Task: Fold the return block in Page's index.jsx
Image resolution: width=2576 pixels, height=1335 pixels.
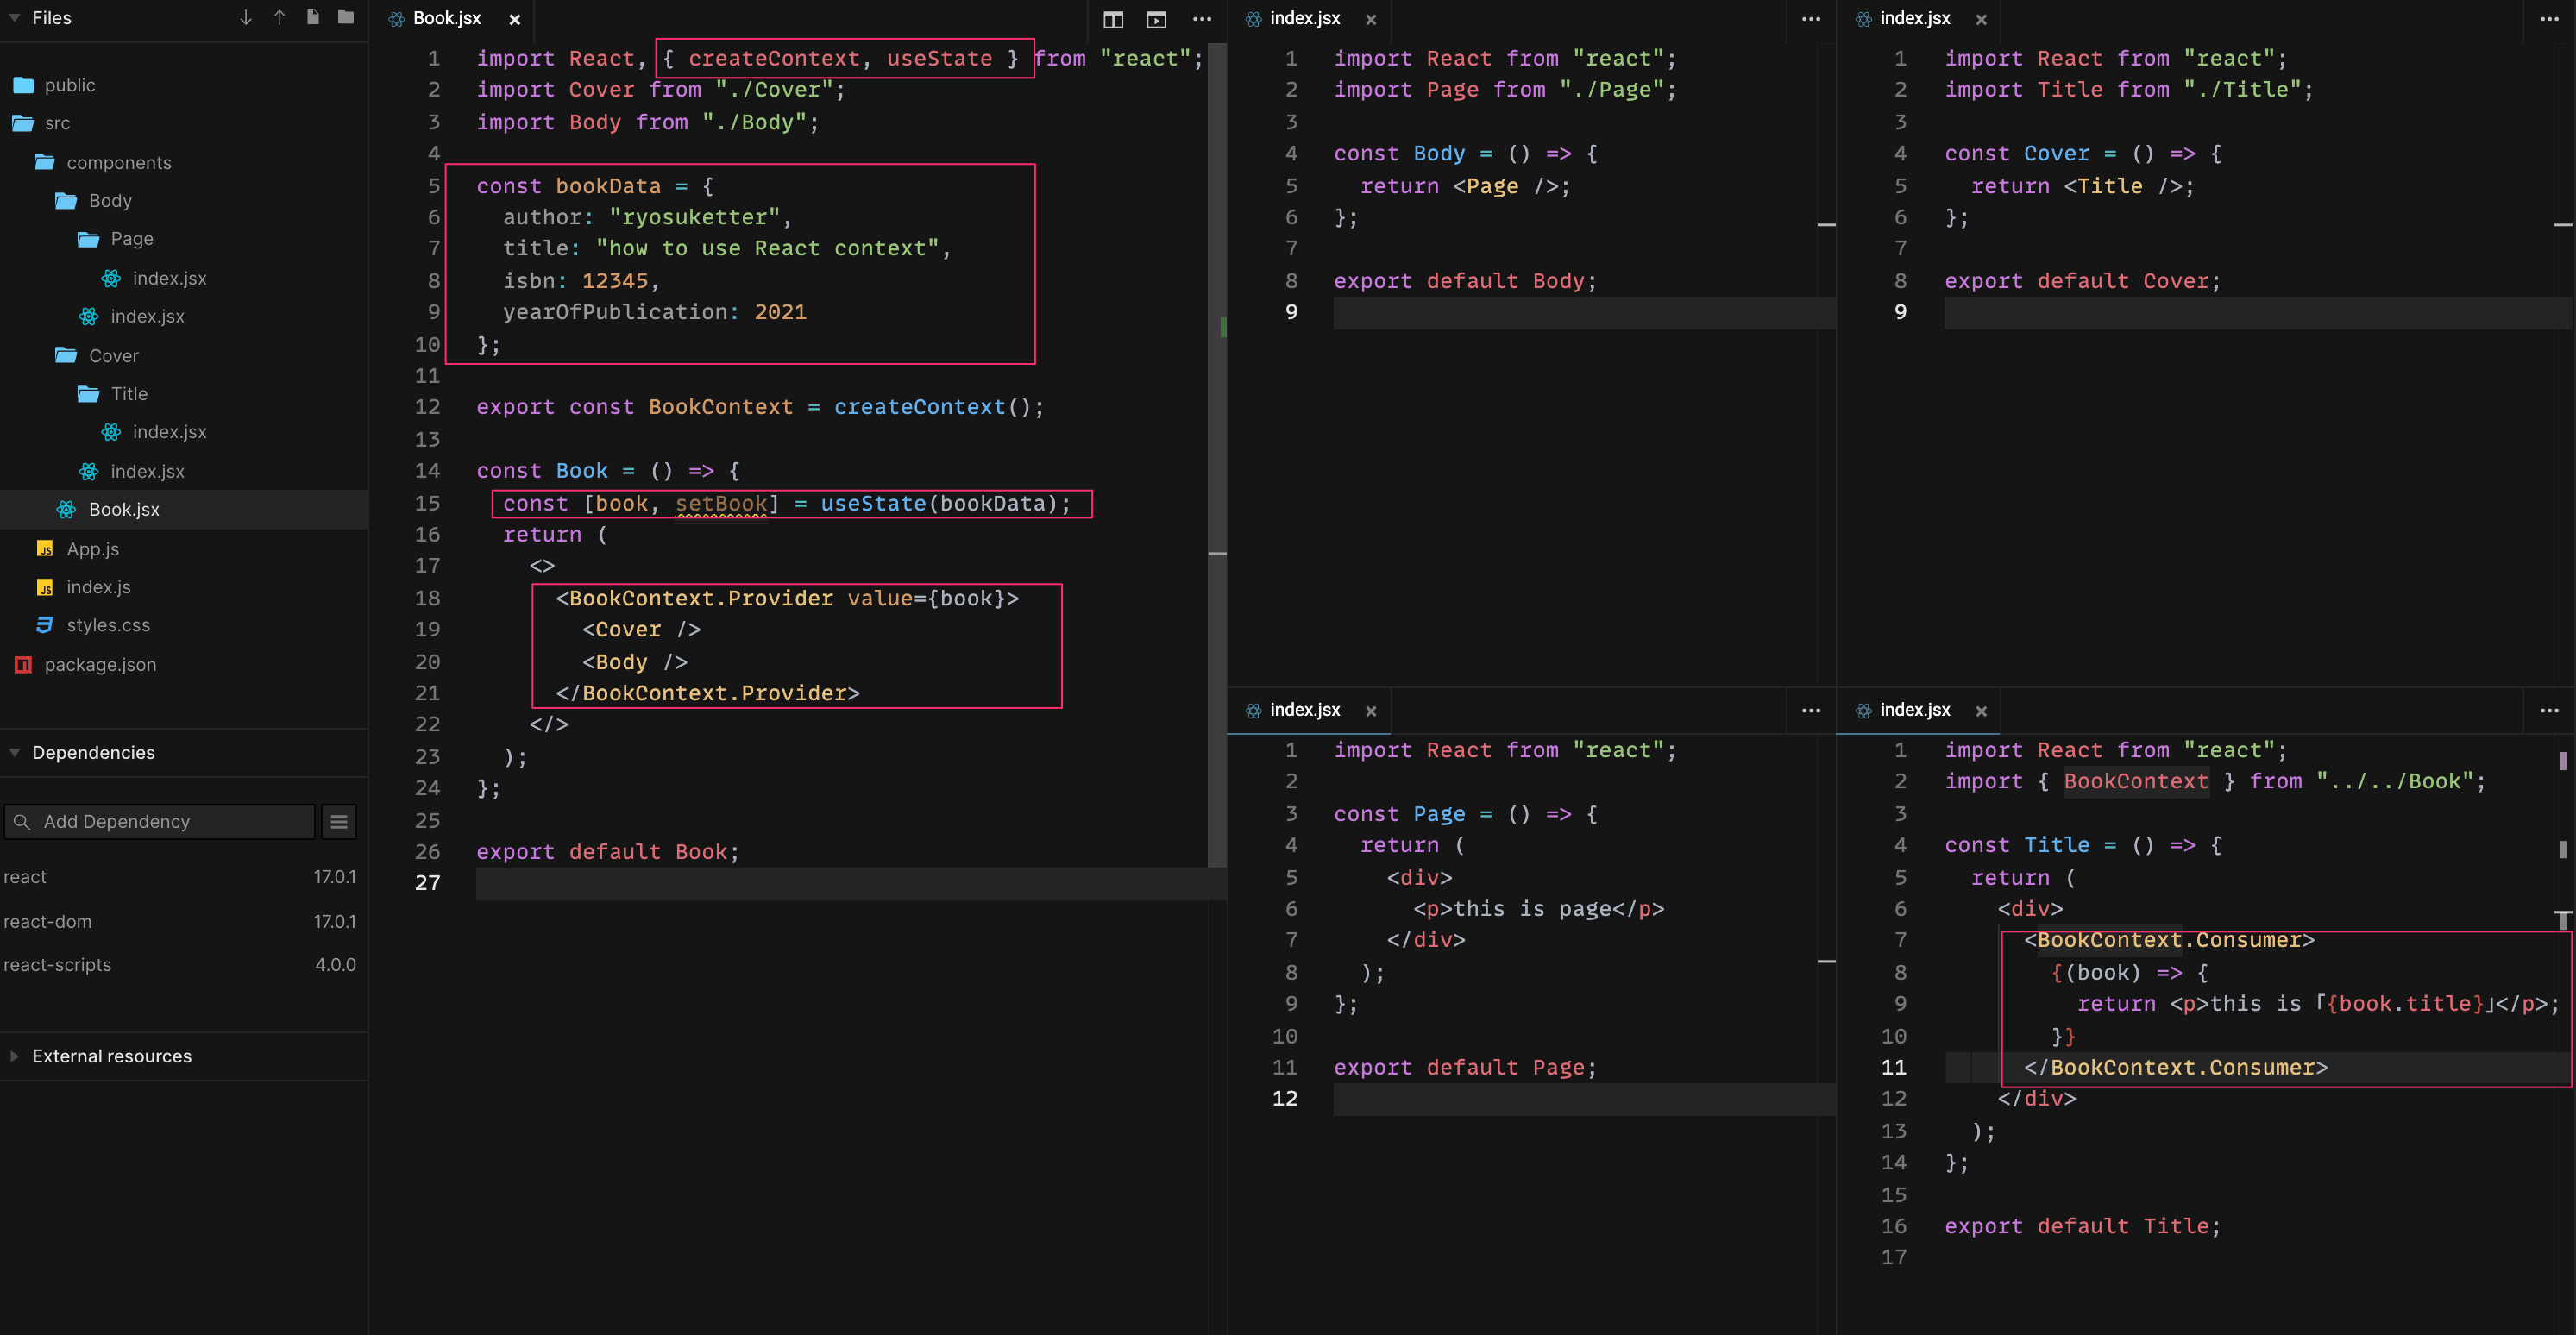Action: pyautogui.click(x=1829, y=960)
